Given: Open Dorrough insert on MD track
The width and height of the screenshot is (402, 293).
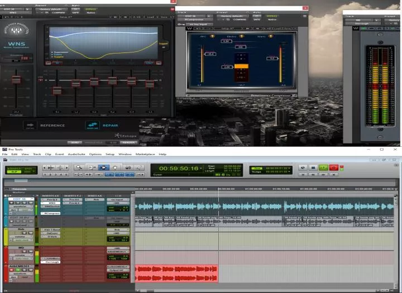Looking at the screenshot, I should [x=50, y=262].
